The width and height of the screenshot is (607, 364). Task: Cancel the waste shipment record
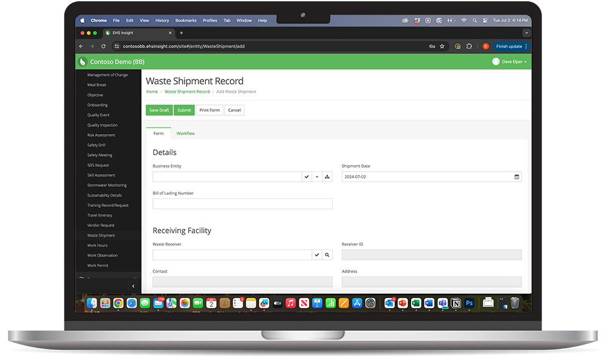(x=234, y=110)
